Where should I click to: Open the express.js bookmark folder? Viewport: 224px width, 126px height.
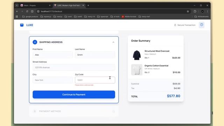(x=46, y=16)
